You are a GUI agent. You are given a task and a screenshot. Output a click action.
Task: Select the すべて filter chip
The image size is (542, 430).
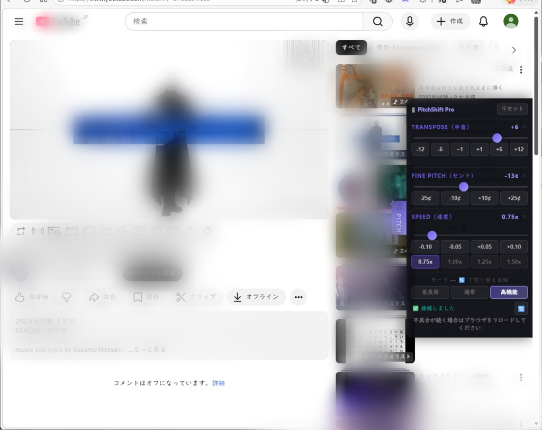coord(351,47)
